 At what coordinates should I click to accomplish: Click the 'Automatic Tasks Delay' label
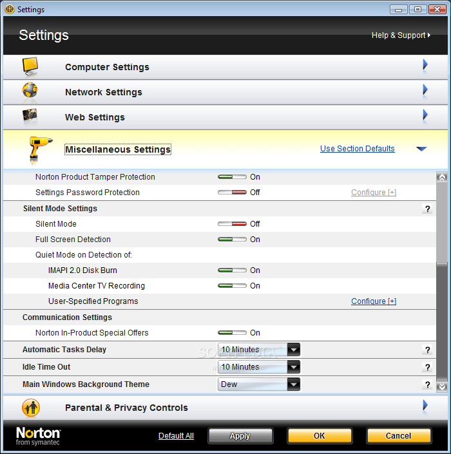click(x=64, y=350)
